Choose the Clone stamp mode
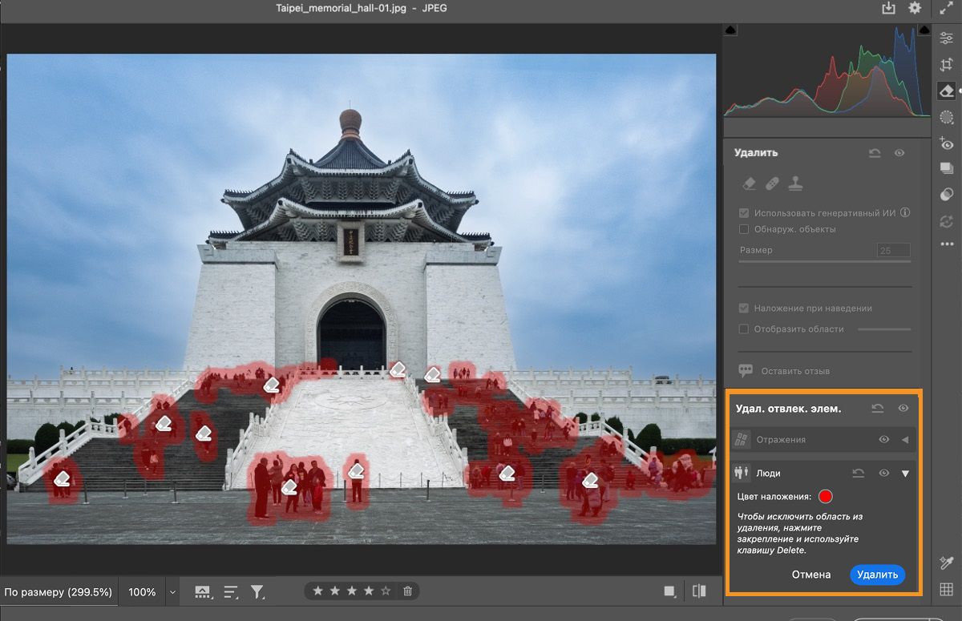This screenshot has height=621, width=962. 795,183
